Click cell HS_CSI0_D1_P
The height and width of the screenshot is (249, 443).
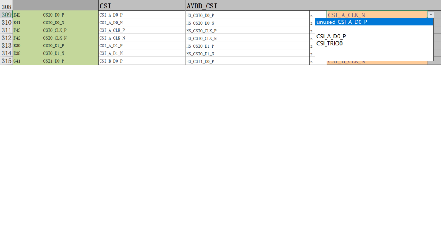point(229,45)
